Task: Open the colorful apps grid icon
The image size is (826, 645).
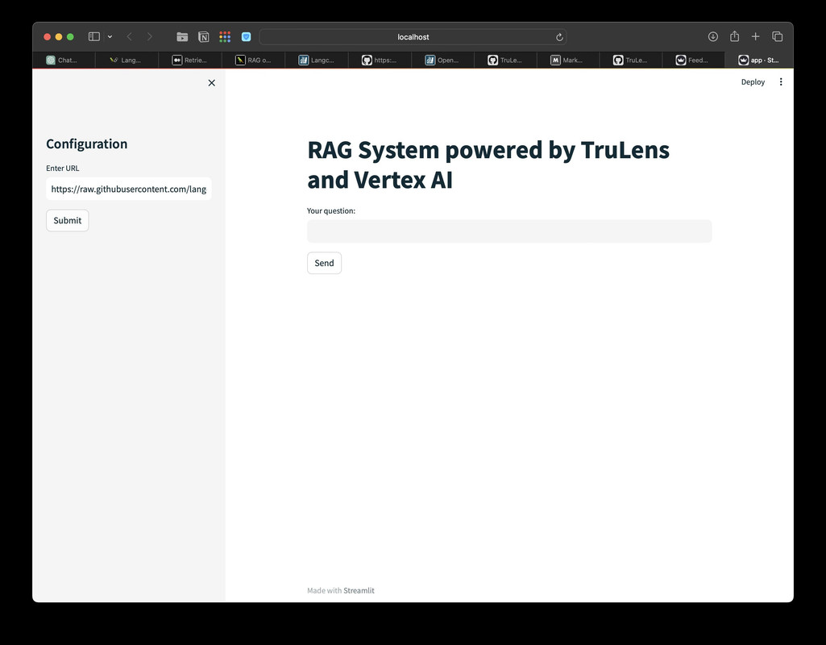Action: pos(225,37)
